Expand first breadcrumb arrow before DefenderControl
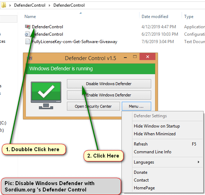The height and width of the screenshot is (195, 205). (x=10, y=5)
